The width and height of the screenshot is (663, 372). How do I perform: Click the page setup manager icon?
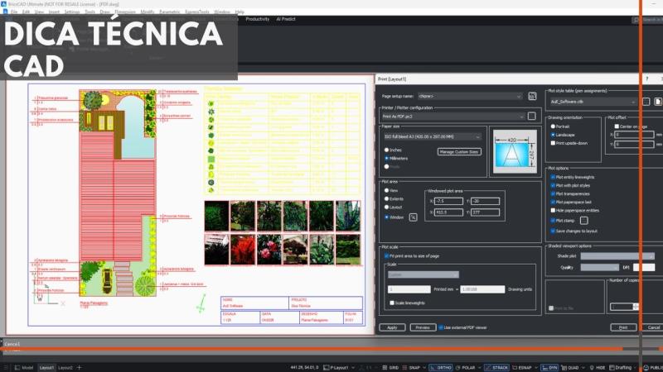coord(531,96)
